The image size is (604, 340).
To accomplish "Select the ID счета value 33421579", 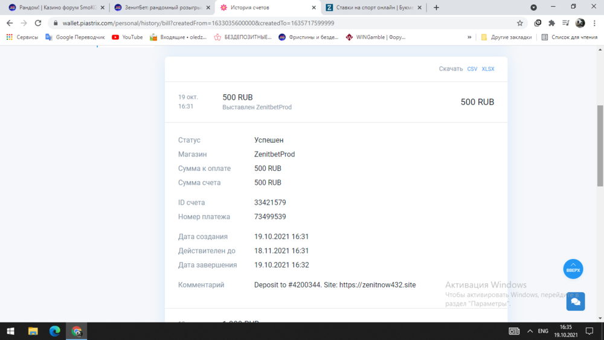I will point(270,202).
